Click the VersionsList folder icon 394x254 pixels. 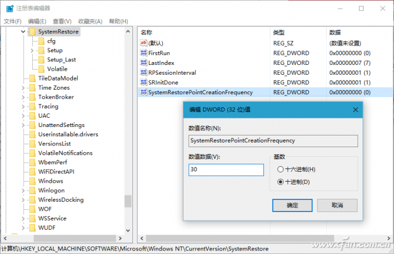tap(32, 144)
